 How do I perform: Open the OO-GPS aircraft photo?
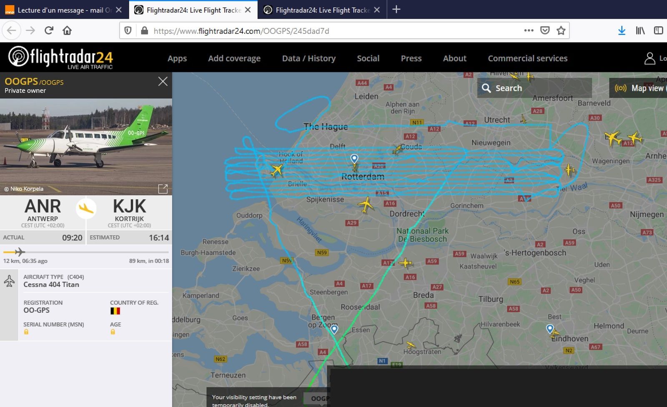pos(86,146)
